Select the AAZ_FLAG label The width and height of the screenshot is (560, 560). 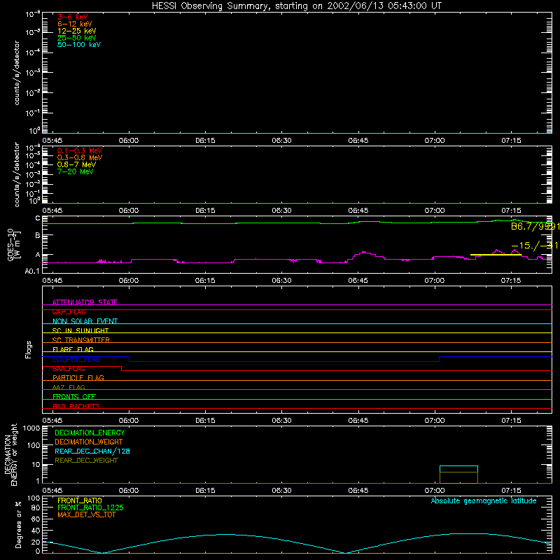click(x=69, y=387)
